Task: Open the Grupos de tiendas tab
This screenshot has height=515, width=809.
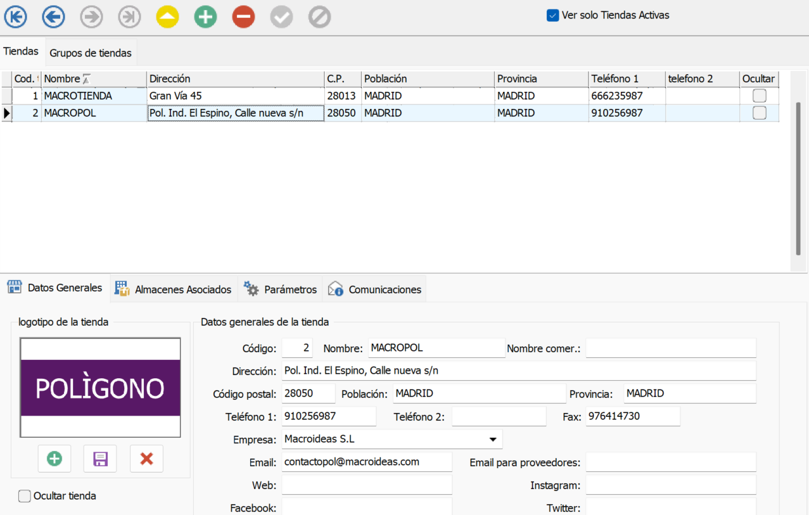Action: coord(91,53)
